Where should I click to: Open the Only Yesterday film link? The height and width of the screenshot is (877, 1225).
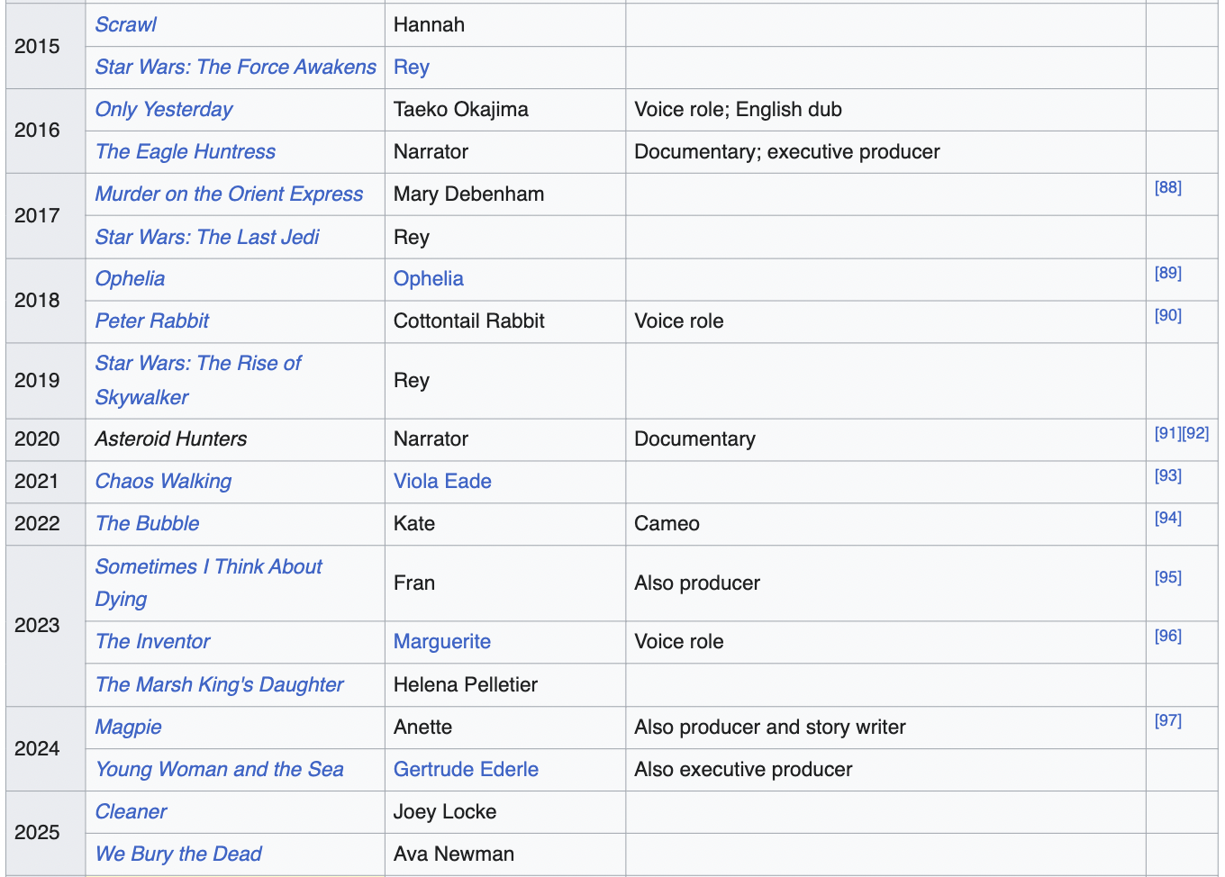(164, 110)
